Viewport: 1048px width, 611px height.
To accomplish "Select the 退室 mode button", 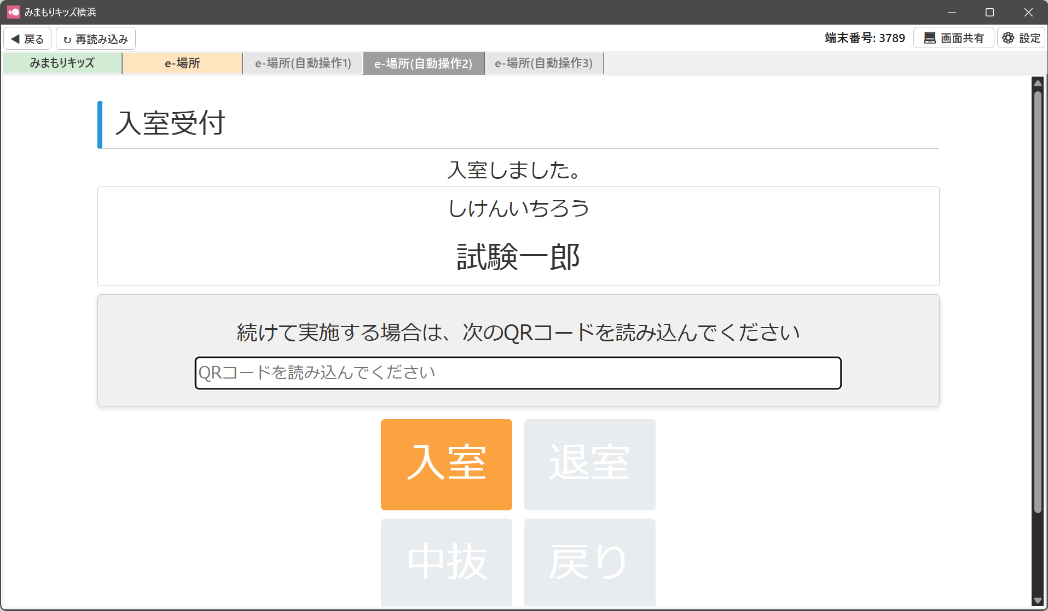I will (x=589, y=464).
